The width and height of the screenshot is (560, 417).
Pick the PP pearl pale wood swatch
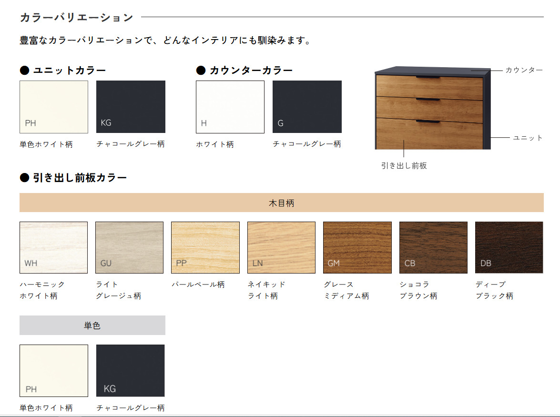click(205, 247)
